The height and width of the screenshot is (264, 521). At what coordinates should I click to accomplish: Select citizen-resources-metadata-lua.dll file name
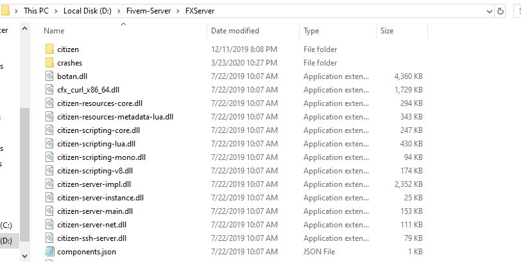pyautogui.click(x=115, y=117)
